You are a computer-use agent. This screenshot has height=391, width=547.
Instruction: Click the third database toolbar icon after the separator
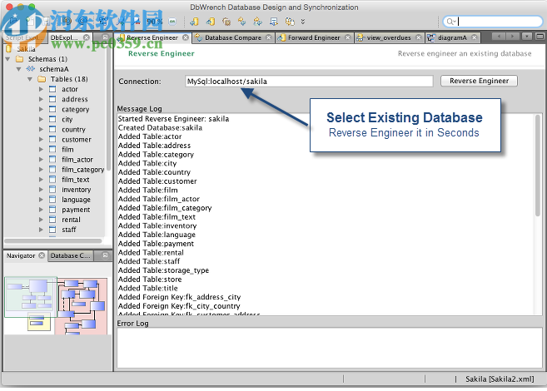[x=226, y=22]
